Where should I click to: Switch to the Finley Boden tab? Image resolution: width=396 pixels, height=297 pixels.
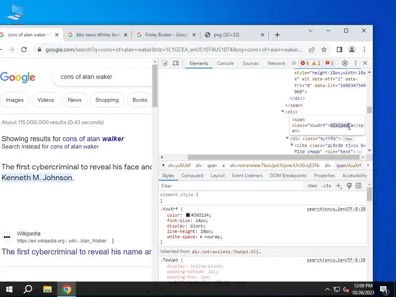point(166,35)
